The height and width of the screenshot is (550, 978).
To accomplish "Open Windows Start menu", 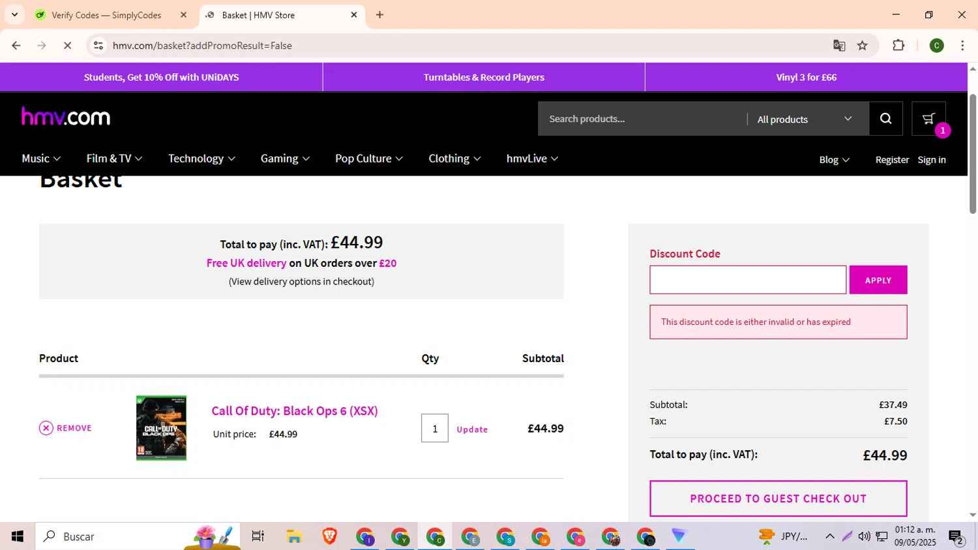I will click(18, 536).
